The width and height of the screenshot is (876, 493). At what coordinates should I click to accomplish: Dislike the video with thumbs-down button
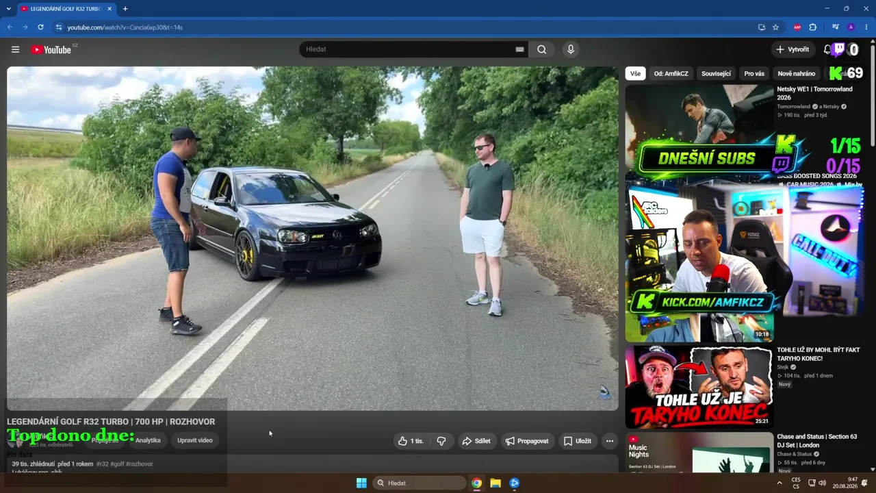click(441, 441)
